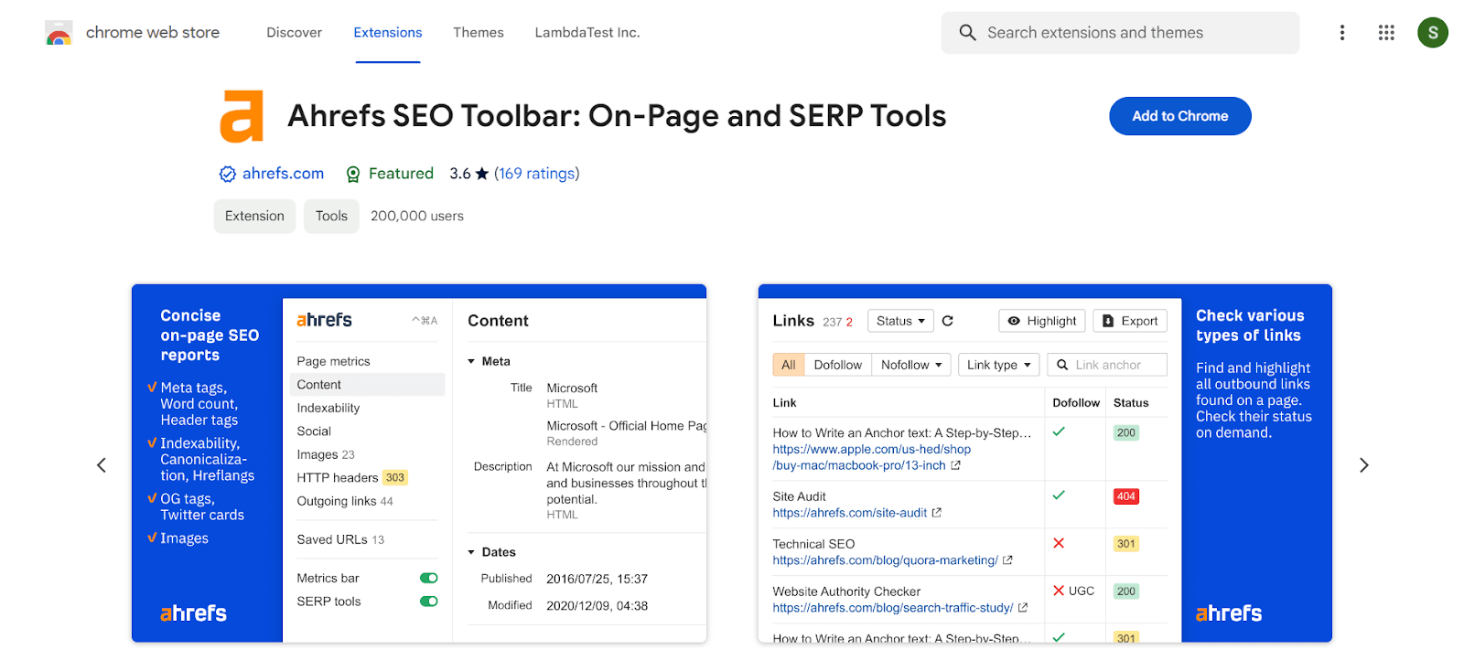1464x671 pixels.
Task: Click the external link icon after site-audit URL
Action: [x=937, y=513]
